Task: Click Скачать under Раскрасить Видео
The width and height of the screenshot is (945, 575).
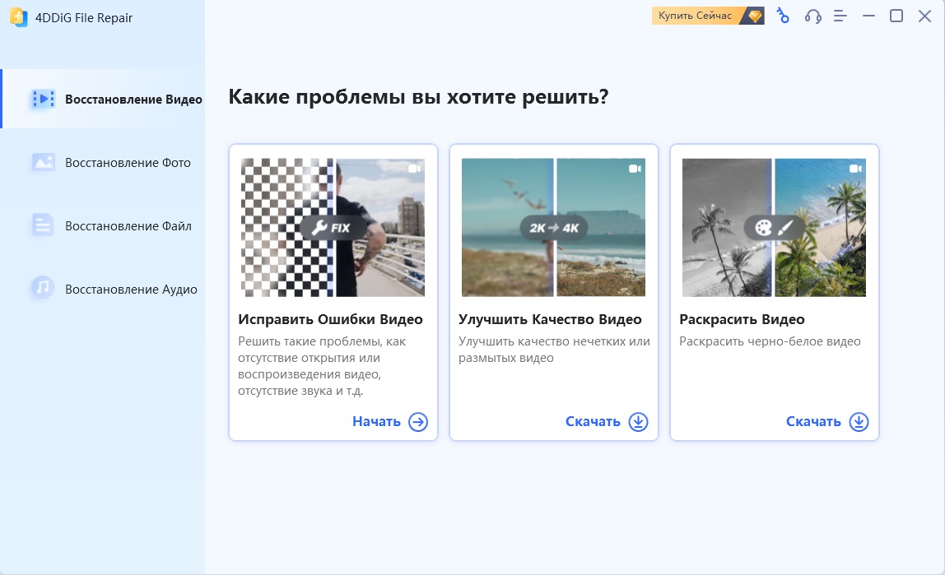Action: tap(813, 422)
